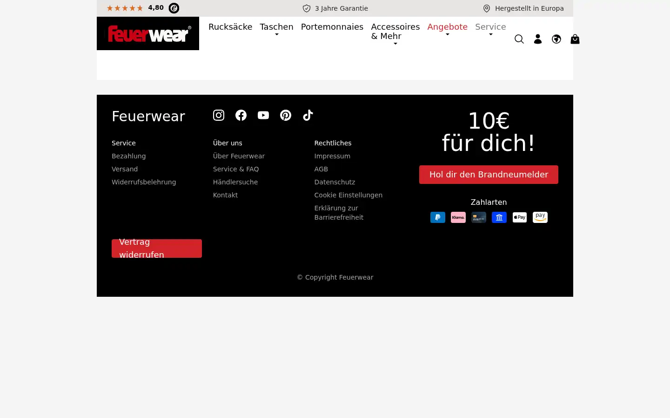Open Feuerwear YouTube channel
The height and width of the screenshot is (418, 670).
click(x=263, y=115)
